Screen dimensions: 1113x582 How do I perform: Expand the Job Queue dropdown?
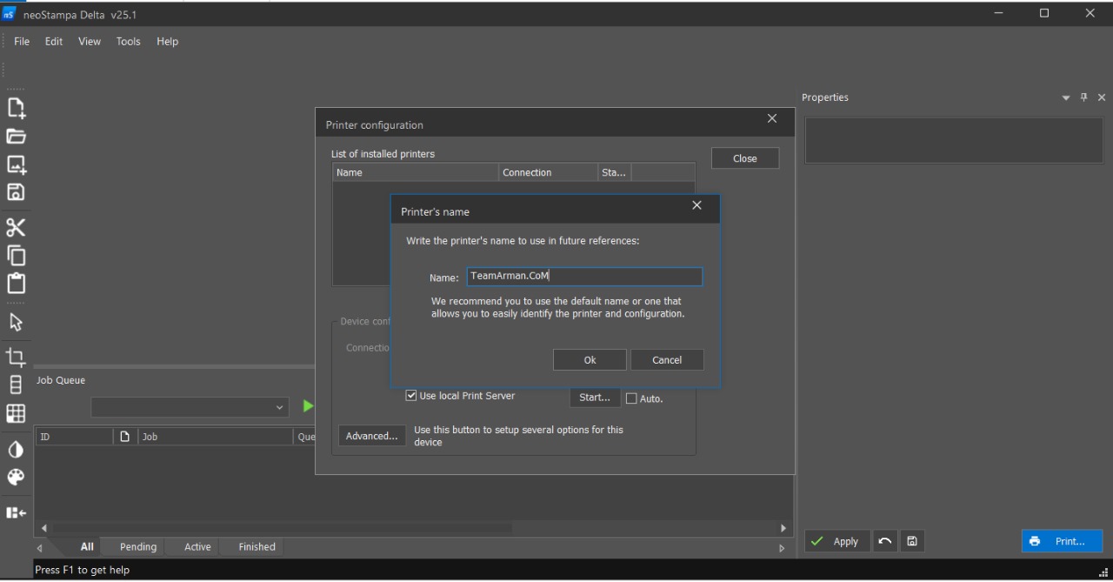(x=279, y=407)
